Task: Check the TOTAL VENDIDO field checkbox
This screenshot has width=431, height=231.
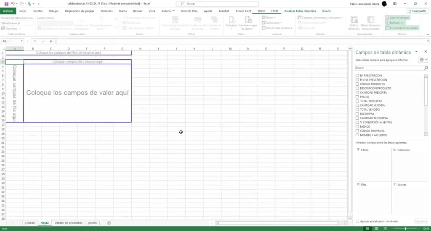Action: click(357, 110)
